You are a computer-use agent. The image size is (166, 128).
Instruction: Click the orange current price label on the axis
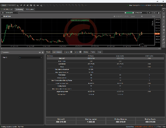[157, 34]
